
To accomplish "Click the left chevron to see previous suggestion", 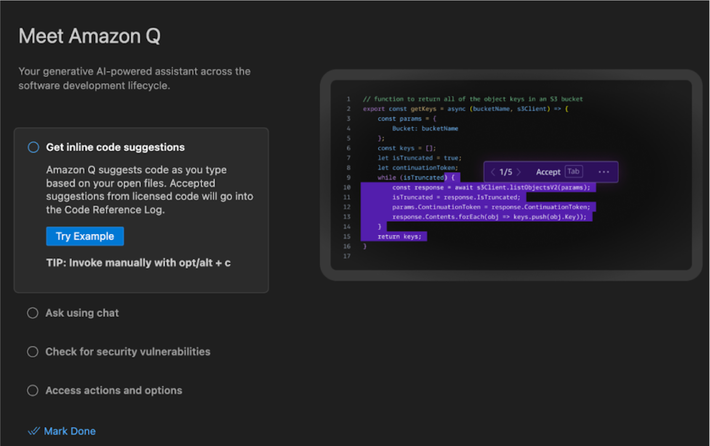I will coord(492,172).
